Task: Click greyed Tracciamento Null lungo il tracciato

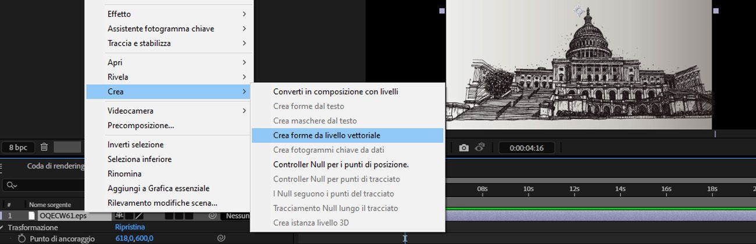Action: (348, 208)
